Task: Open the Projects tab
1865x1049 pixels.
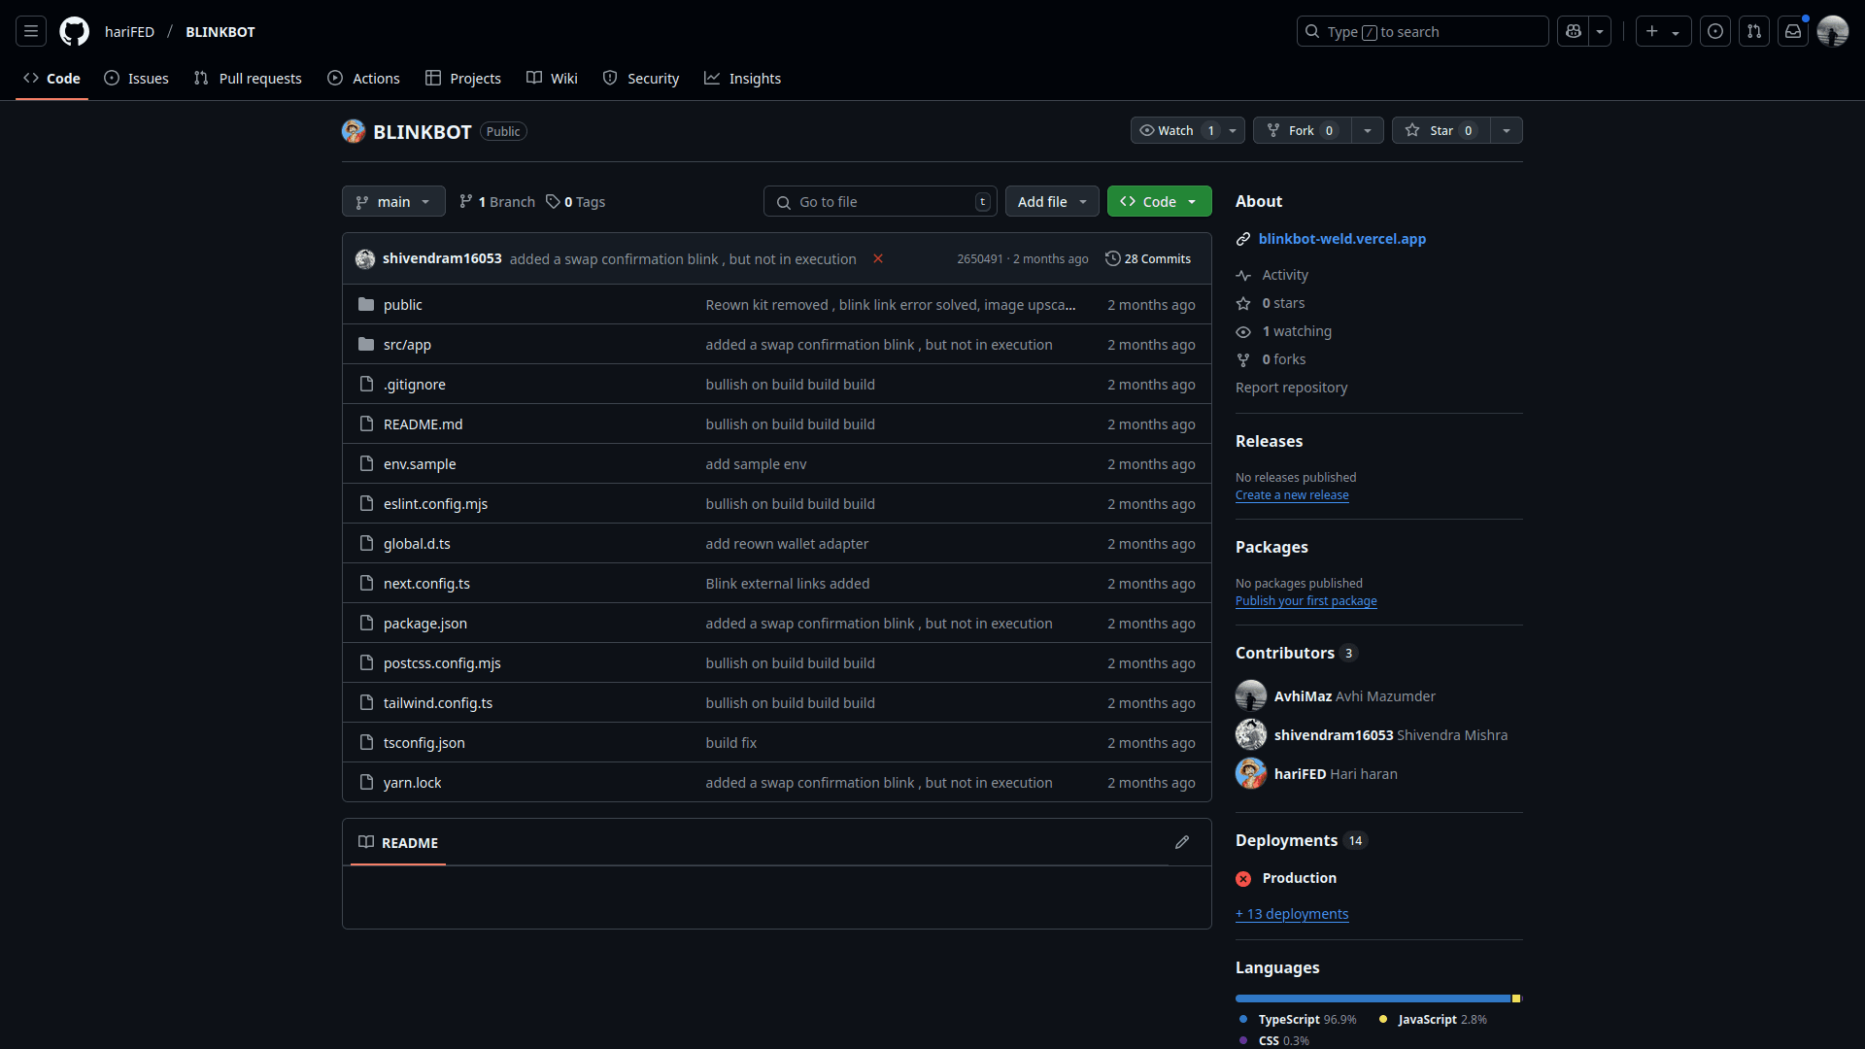Action: click(x=463, y=78)
